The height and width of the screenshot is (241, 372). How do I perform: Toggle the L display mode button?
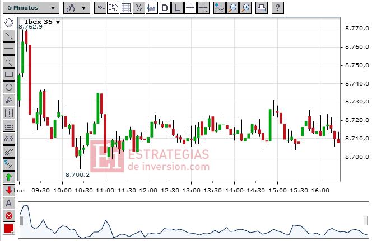click(x=177, y=8)
